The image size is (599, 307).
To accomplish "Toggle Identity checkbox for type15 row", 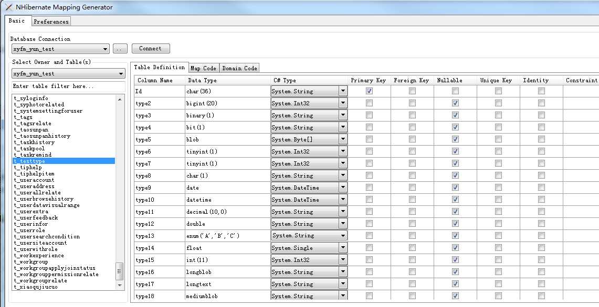I will click(x=541, y=260).
